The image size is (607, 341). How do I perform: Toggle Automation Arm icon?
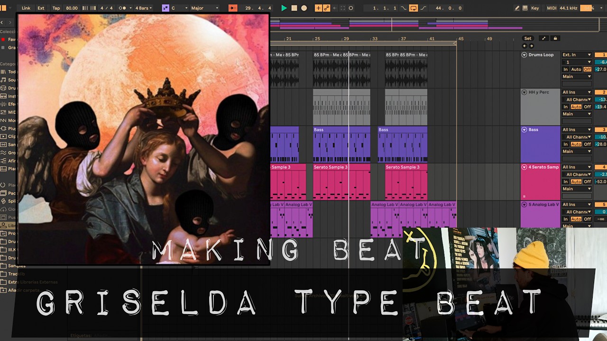point(326,8)
